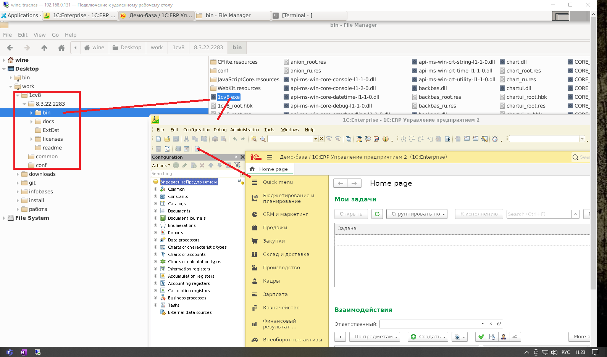The image size is (607, 357).
Task: Expand the Reports node in configuration tree
Action: [155, 233]
